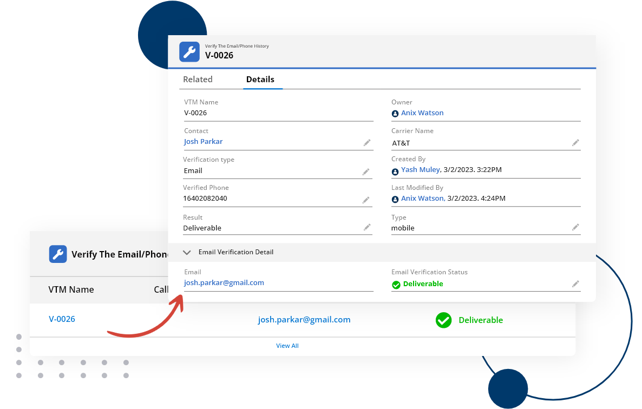Image resolution: width=642 pixels, height=409 pixels.
Task: Open josh.parkar@gmail.com link in Email field
Action: tap(224, 282)
